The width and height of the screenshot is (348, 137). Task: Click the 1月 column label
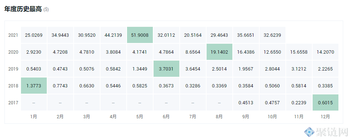(34, 117)
